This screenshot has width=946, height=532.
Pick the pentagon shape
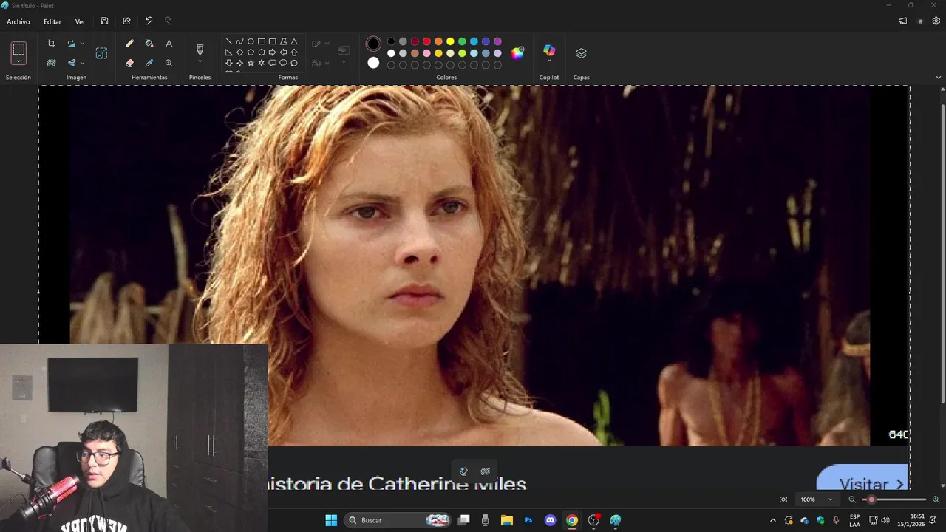[251, 52]
